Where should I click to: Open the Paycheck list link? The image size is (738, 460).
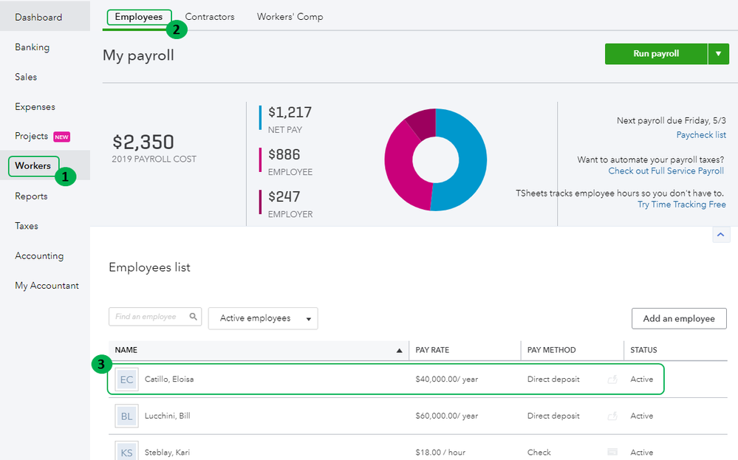(701, 135)
